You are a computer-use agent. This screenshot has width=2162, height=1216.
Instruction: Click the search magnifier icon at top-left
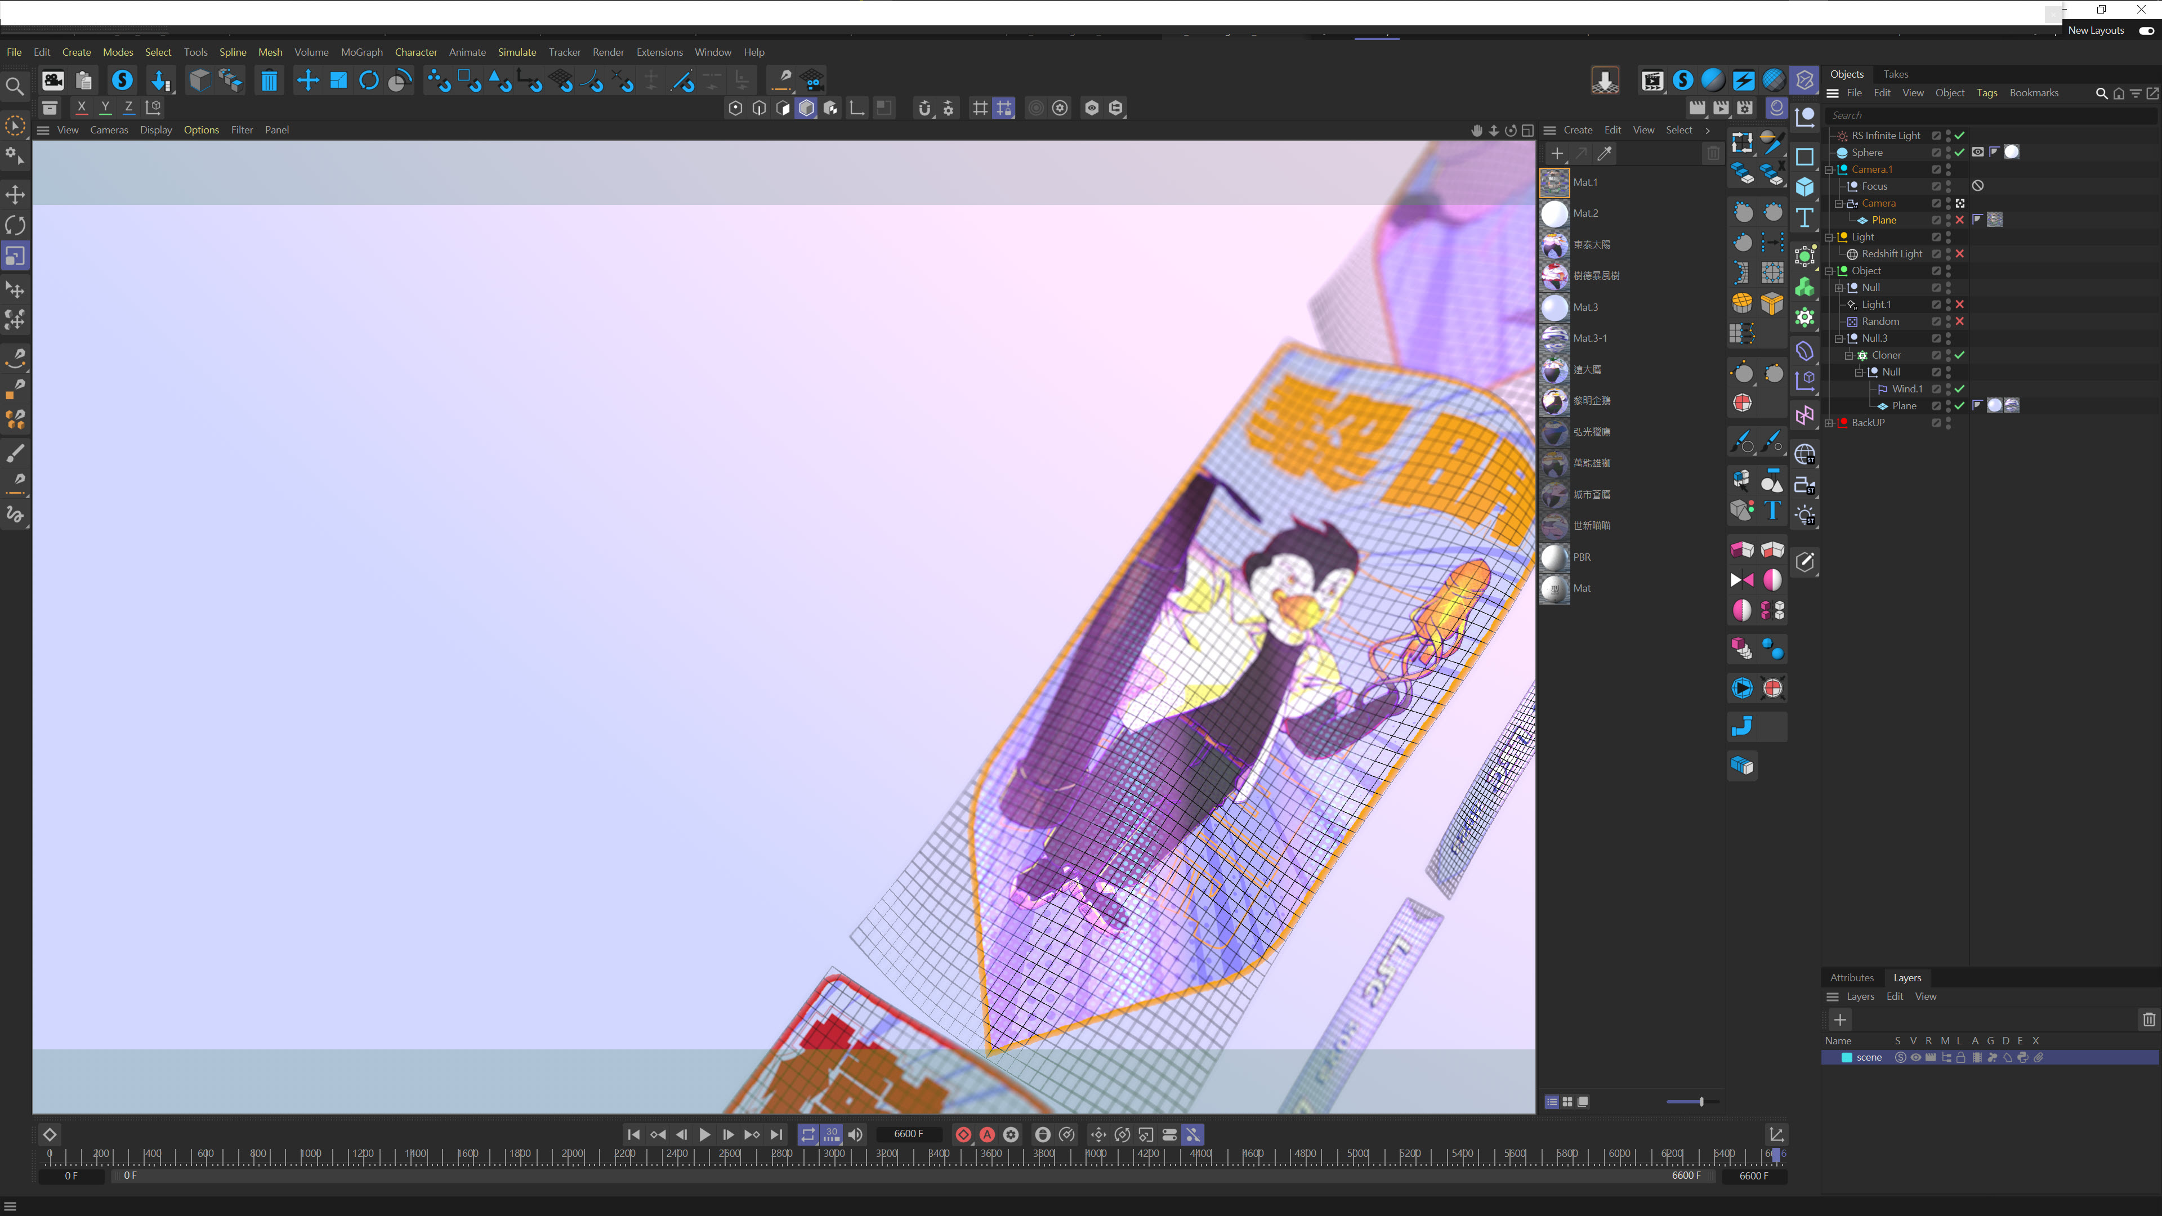pyautogui.click(x=14, y=87)
